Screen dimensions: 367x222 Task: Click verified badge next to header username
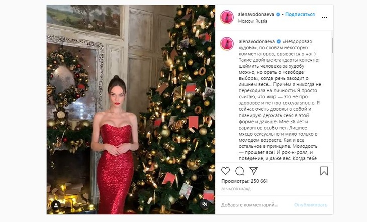(x=278, y=14)
